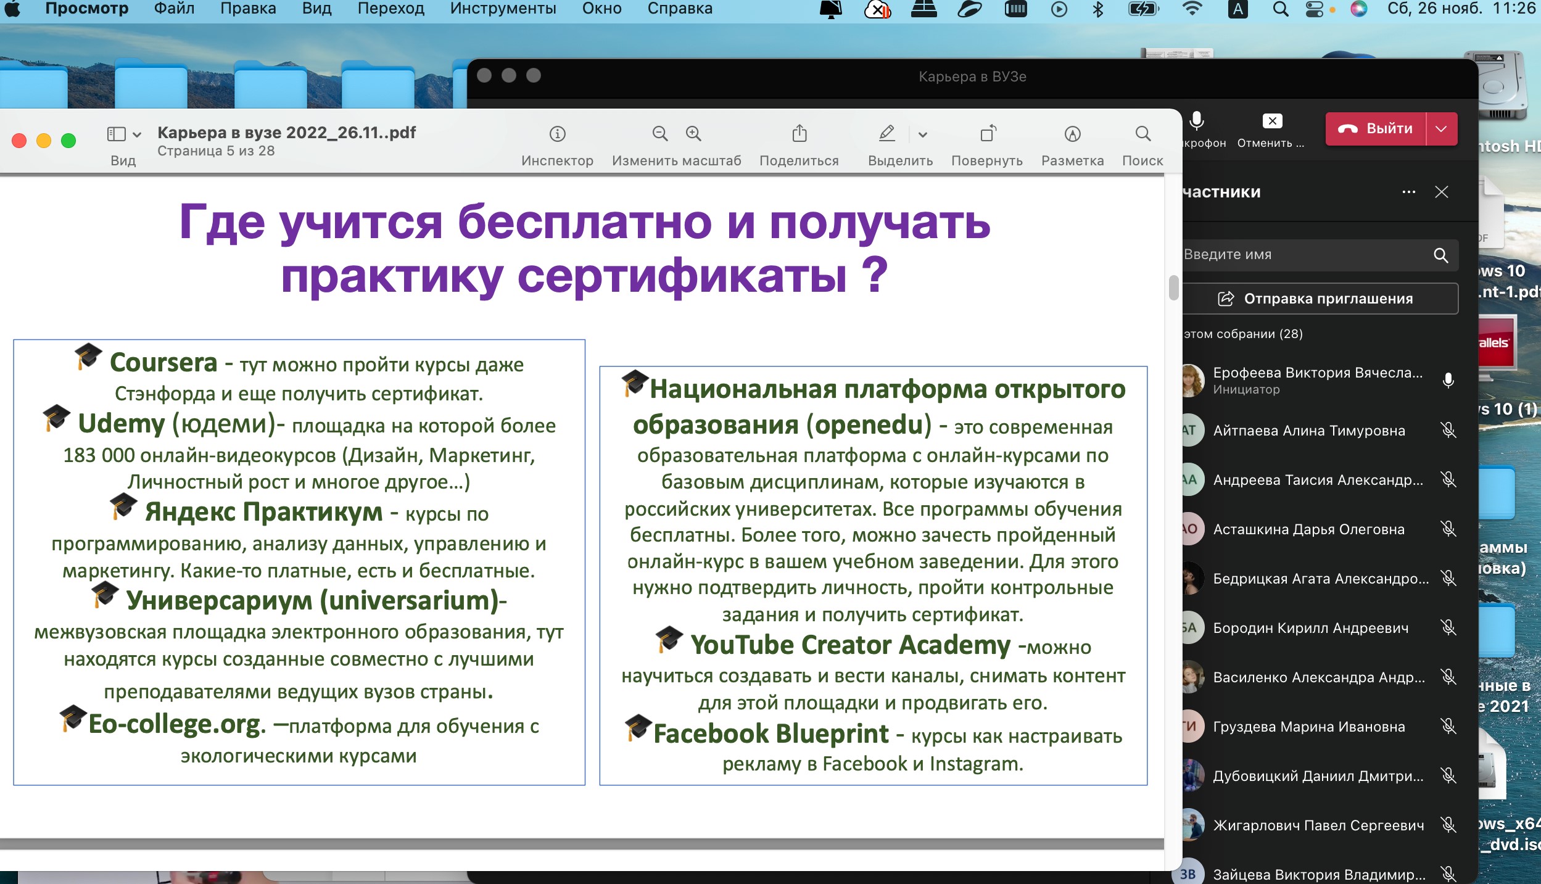Open Control Center in menu bar

(x=1315, y=9)
